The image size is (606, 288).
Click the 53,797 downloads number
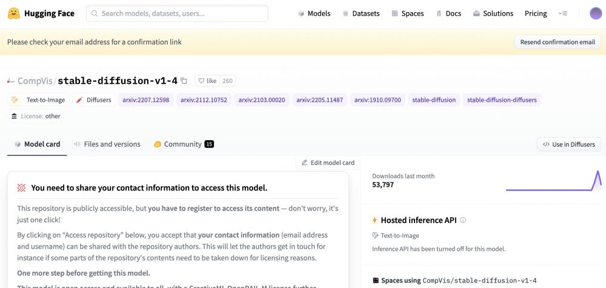coord(383,185)
